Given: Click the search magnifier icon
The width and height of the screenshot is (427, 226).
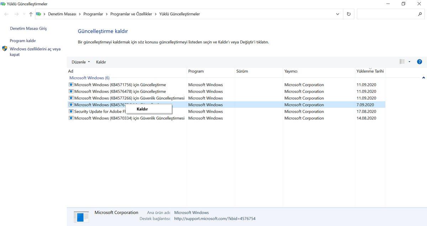Looking at the screenshot, I should pyautogui.click(x=420, y=14).
